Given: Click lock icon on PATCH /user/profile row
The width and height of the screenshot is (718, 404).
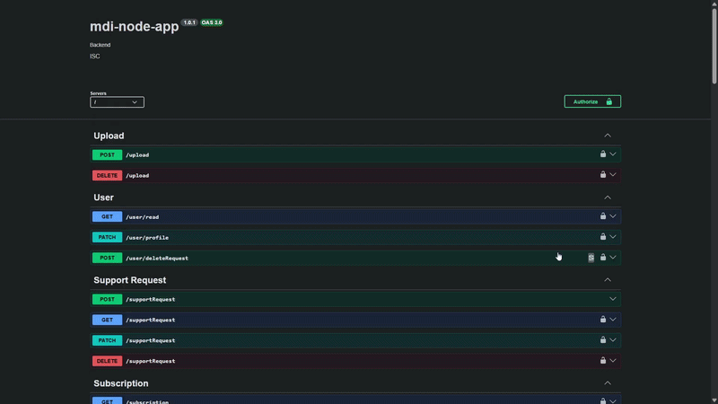Looking at the screenshot, I should point(603,237).
